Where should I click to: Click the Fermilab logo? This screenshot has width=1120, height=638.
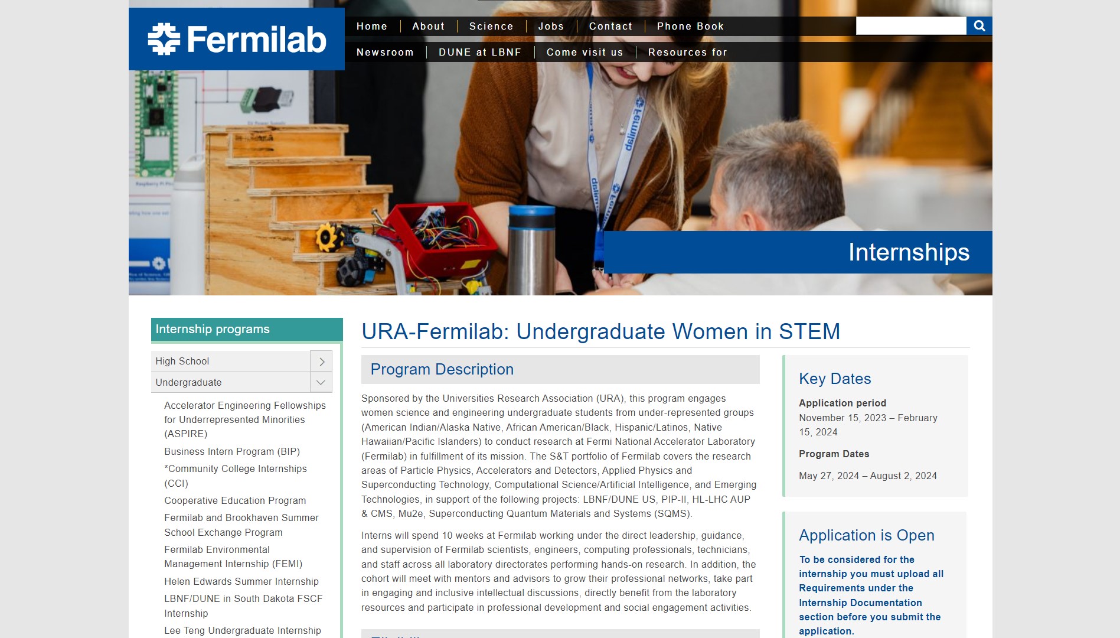236,39
